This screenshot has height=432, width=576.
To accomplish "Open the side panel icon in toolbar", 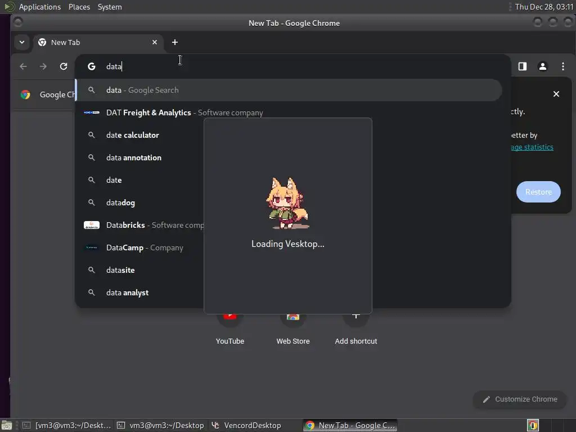I will (523, 66).
